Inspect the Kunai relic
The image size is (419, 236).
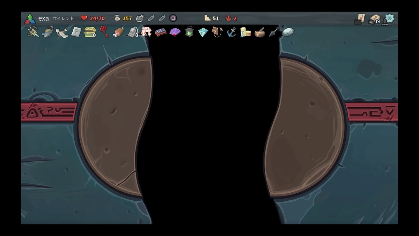tap(274, 32)
